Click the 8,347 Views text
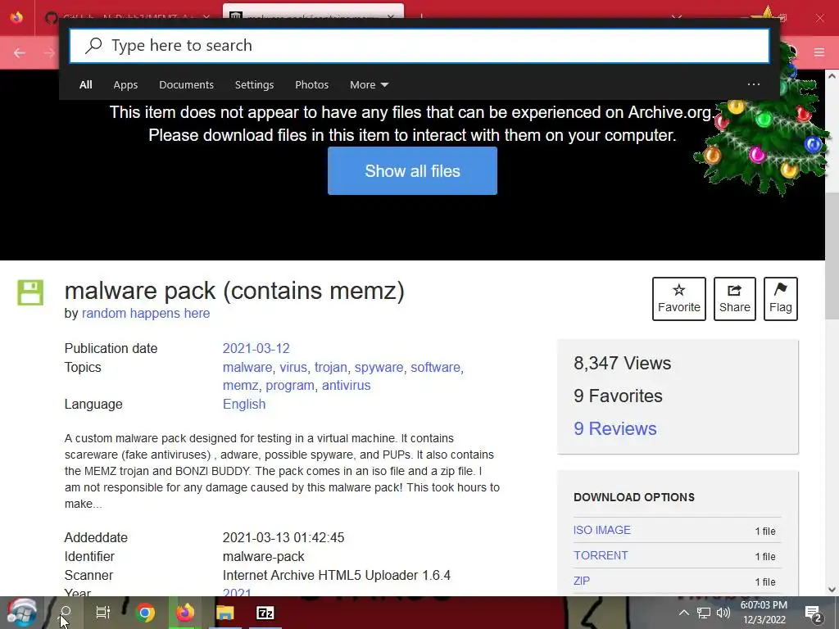 623,363
